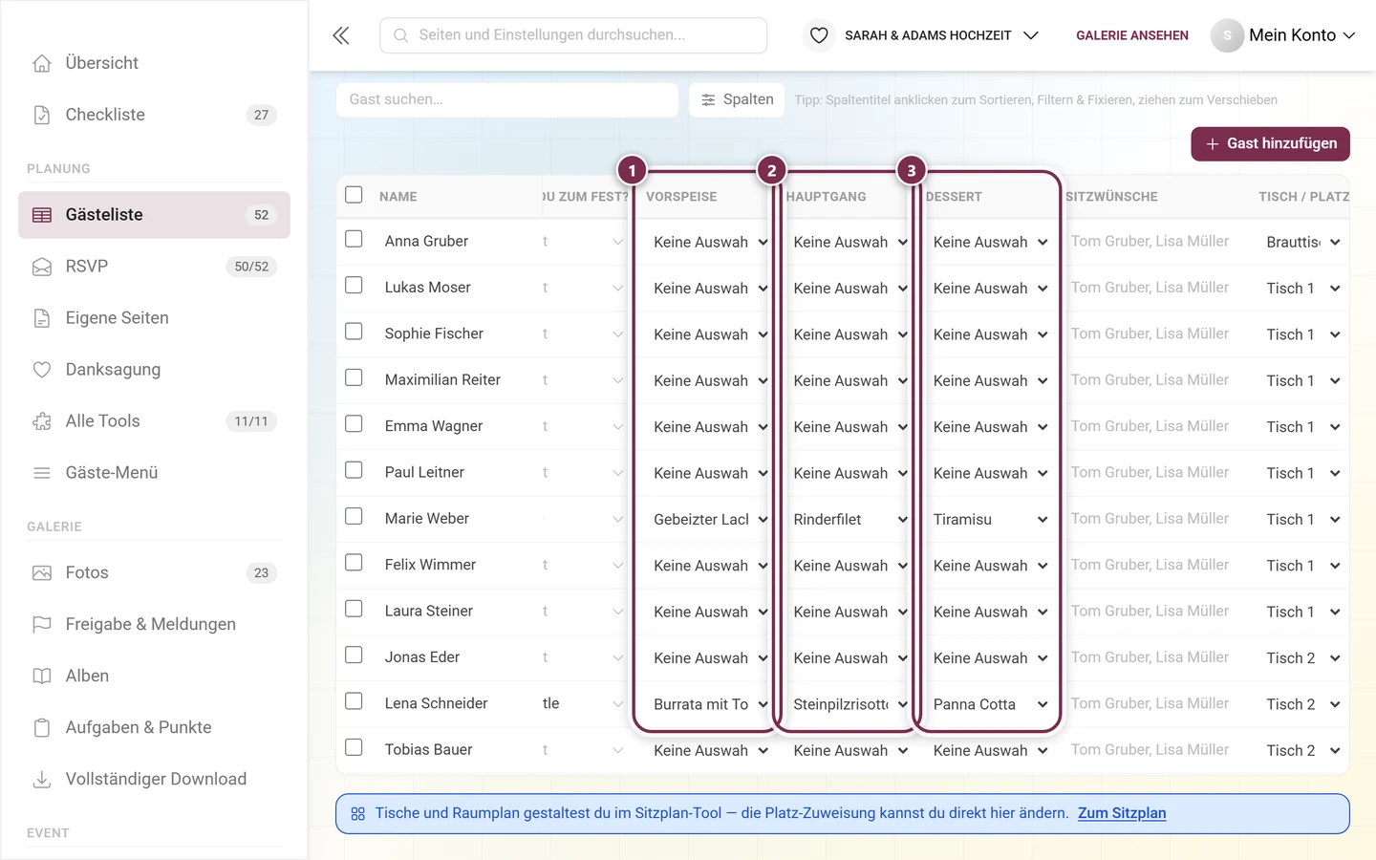Click the Eigene Seiten page icon
This screenshot has width=1376, height=860.
click(42, 318)
